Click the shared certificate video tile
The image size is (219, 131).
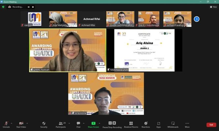pos(144,50)
